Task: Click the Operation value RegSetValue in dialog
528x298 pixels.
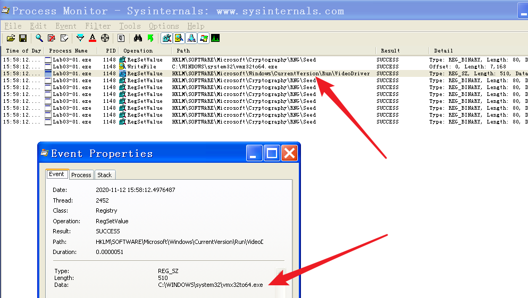Action: point(112,221)
